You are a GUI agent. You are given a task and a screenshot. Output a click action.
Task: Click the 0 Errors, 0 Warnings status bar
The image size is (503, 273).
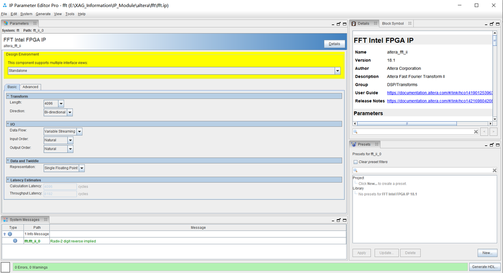tap(240, 267)
